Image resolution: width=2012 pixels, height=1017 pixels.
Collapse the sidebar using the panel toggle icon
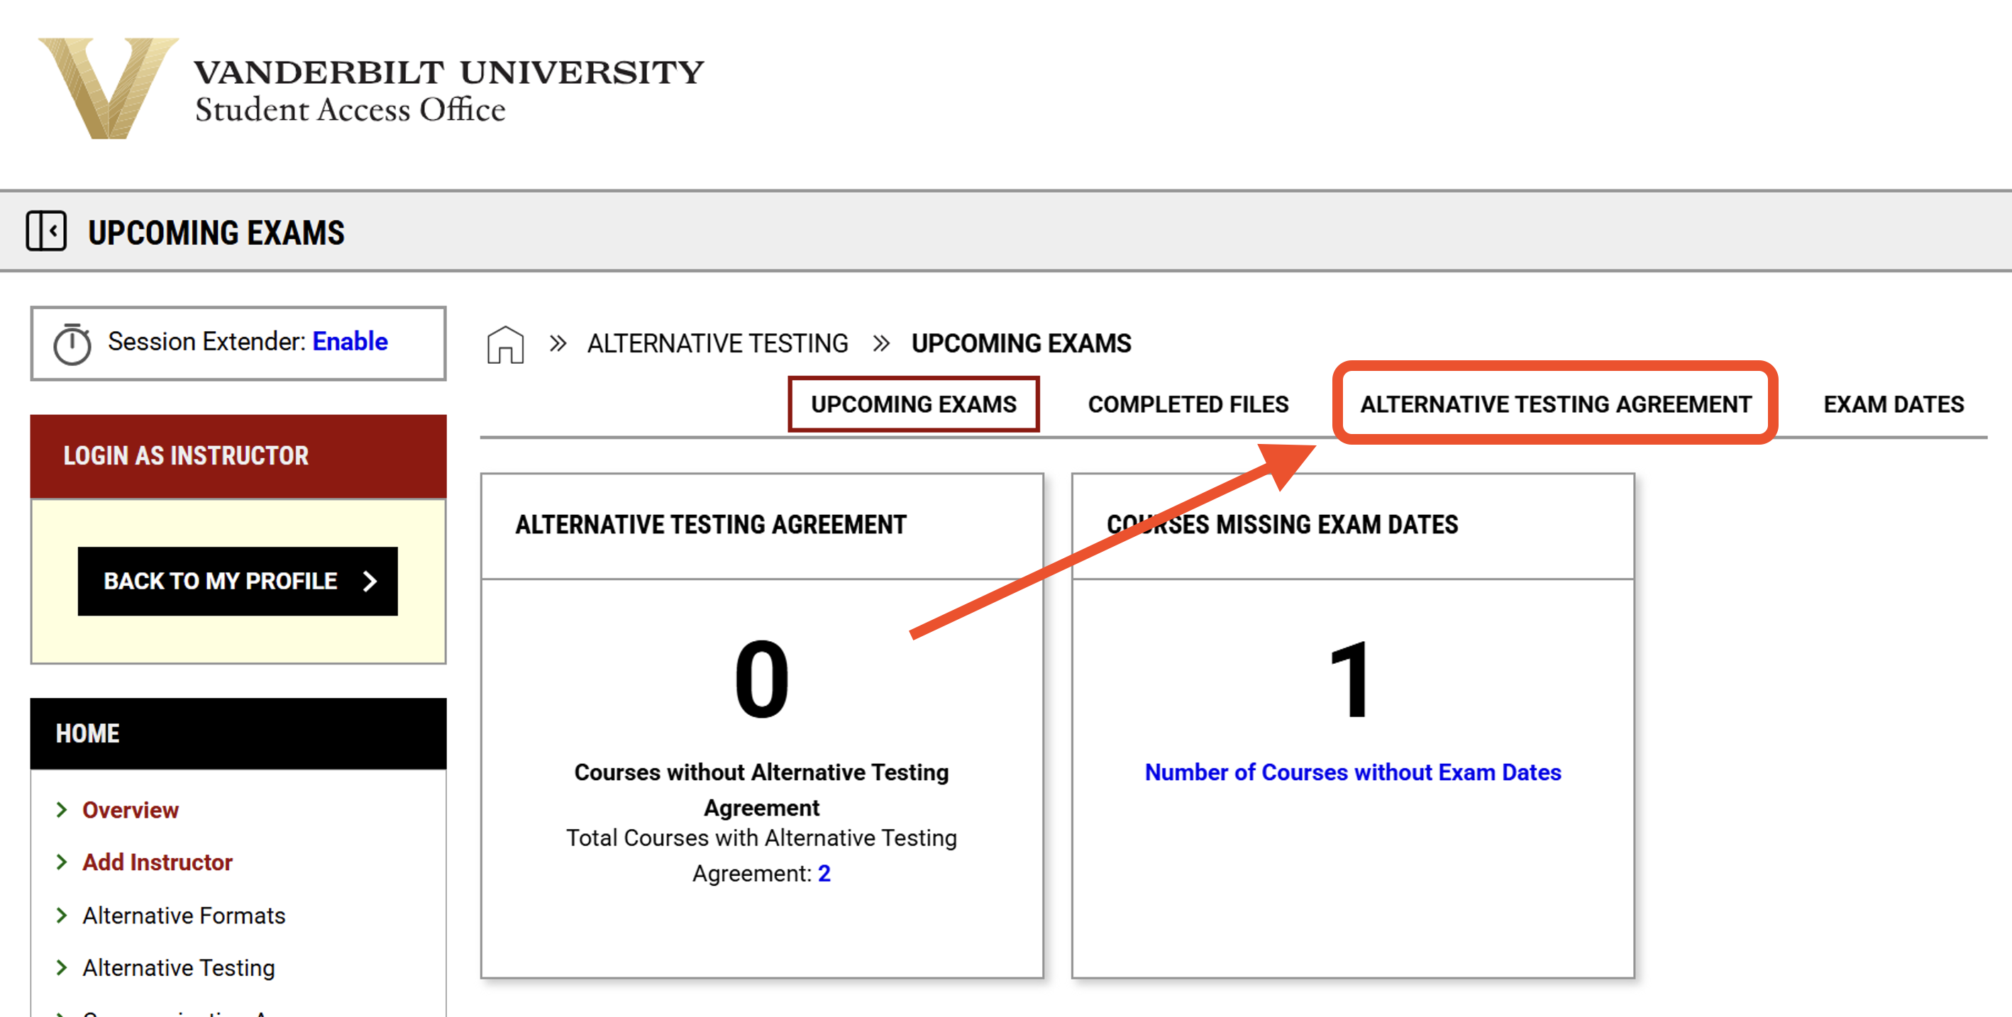point(47,231)
